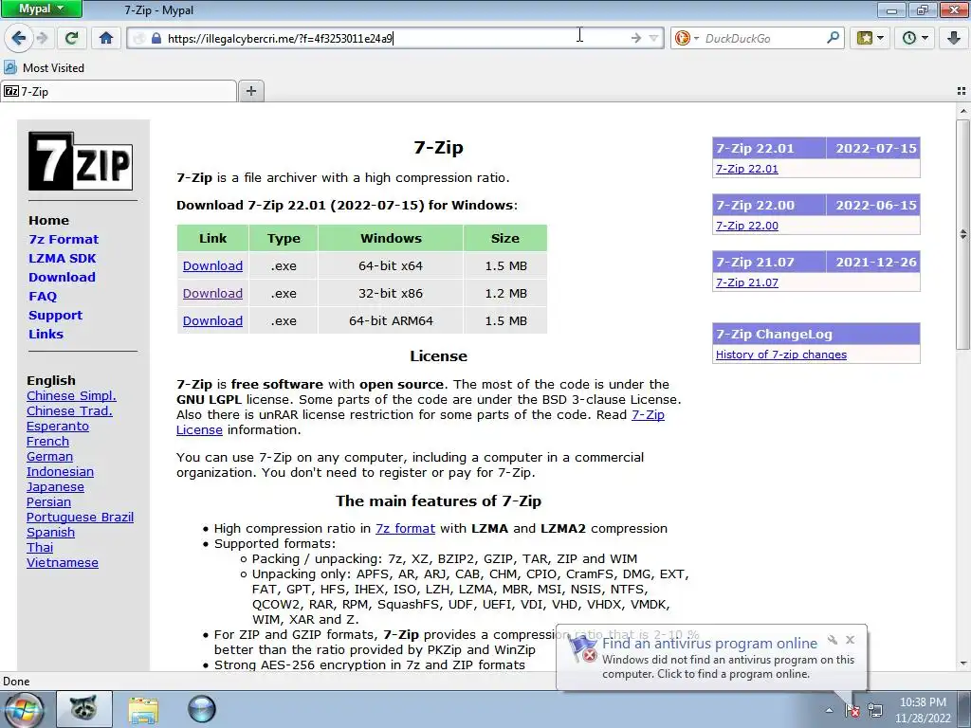Open the downloads arrow button
This screenshot has width=971, height=728.
[x=954, y=38]
